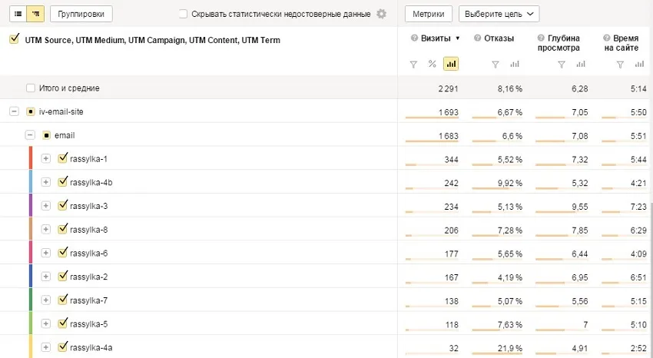Click chart icon under Глубина просмотра
The width and height of the screenshot is (653, 358).
580,64
